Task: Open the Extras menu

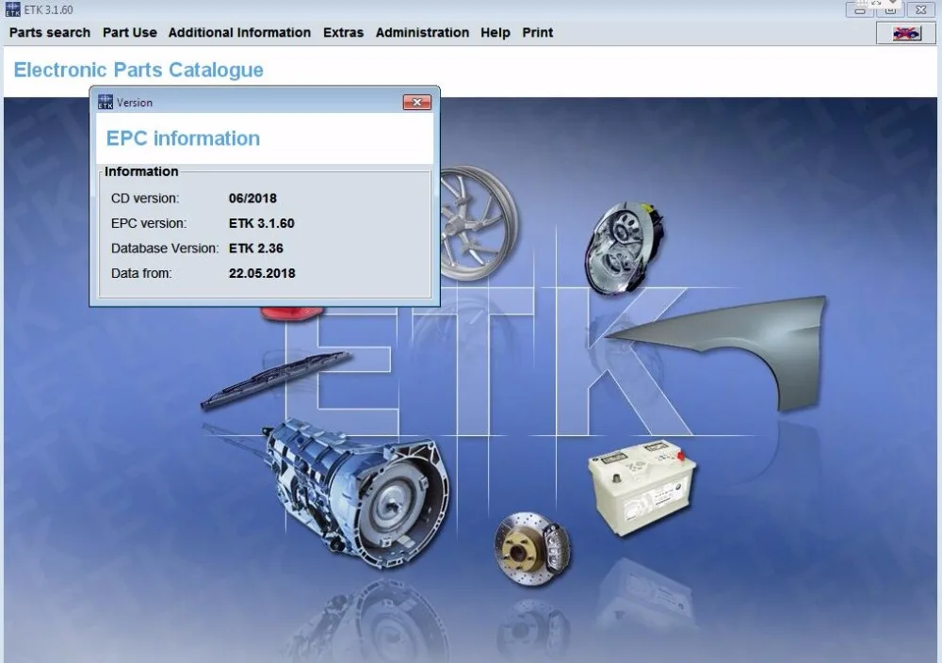Action: [343, 32]
